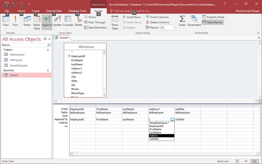Viewport: 262px width, 164px height.
Task: Toggle Table Names row visibility
Action: [213, 22]
